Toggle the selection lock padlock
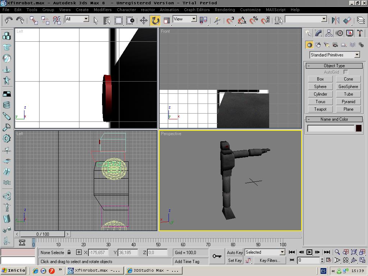The image size is (368, 276). (69, 252)
